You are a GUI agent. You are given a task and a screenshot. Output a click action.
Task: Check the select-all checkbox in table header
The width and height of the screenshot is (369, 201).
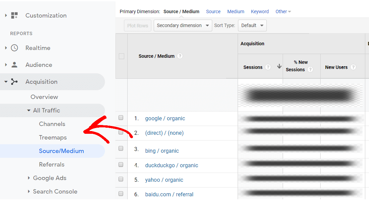click(121, 56)
